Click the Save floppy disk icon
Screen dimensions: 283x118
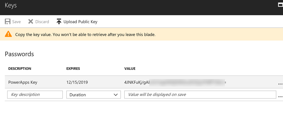coord(7,22)
